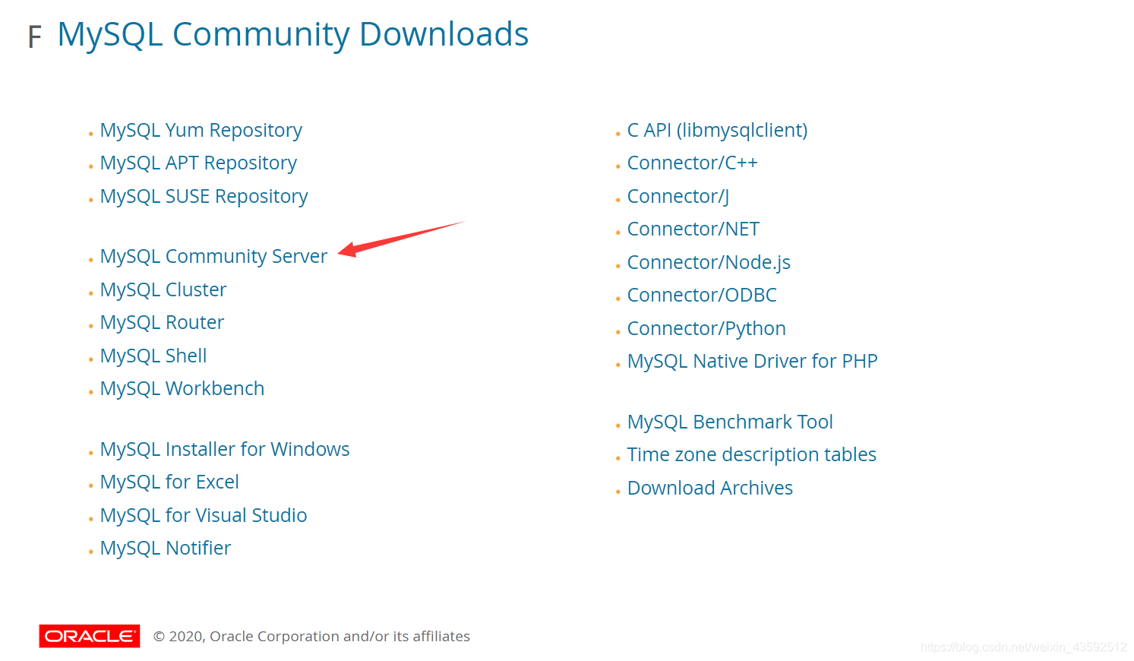The width and height of the screenshot is (1134, 661).
Task: Open MySQL for Visual Studio link
Action: [x=204, y=516]
